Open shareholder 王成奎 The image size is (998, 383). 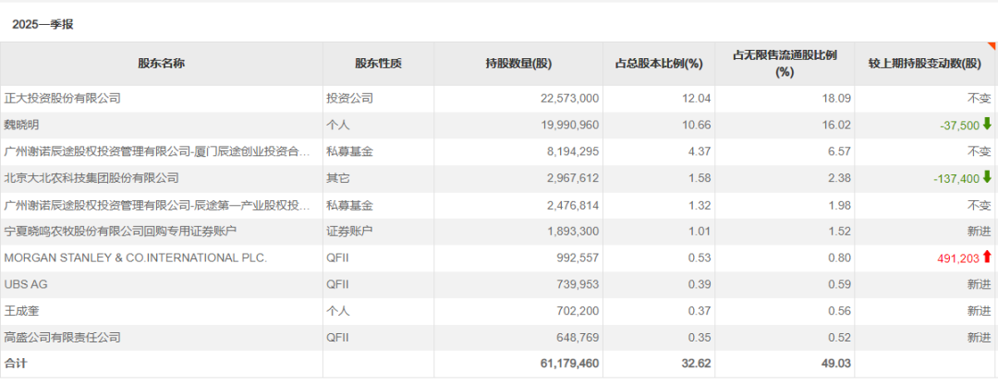[21, 311]
